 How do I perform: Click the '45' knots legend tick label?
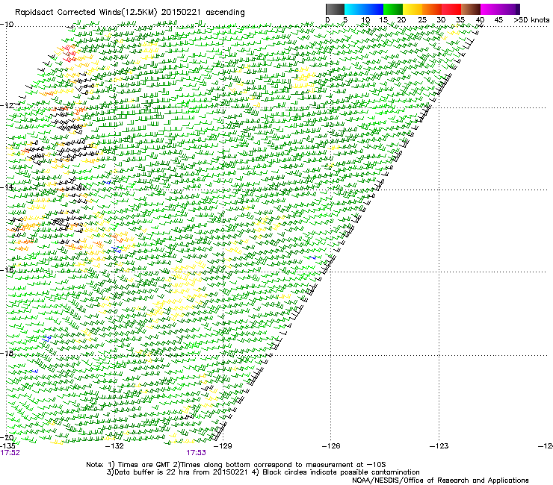(x=498, y=20)
